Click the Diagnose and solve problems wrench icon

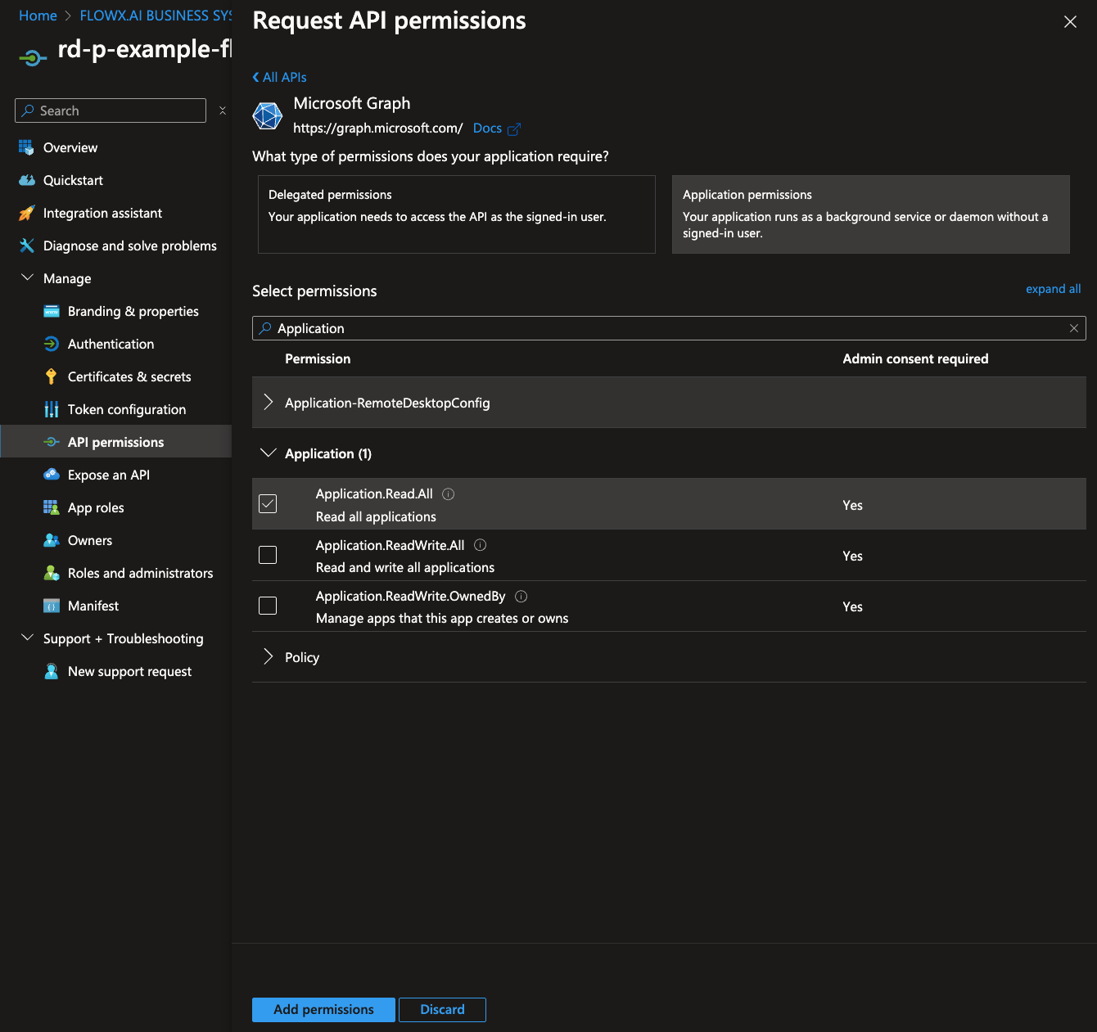[26, 246]
